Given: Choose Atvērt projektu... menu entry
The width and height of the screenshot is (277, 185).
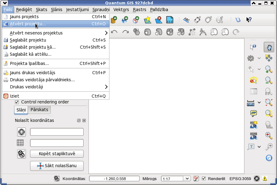Looking at the screenshot, I should [56, 24].
